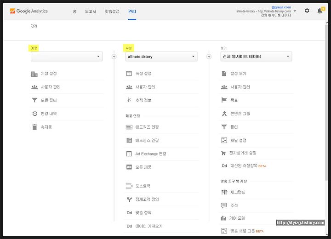Open 데이터 가져오기 link

tap(149, 226)
